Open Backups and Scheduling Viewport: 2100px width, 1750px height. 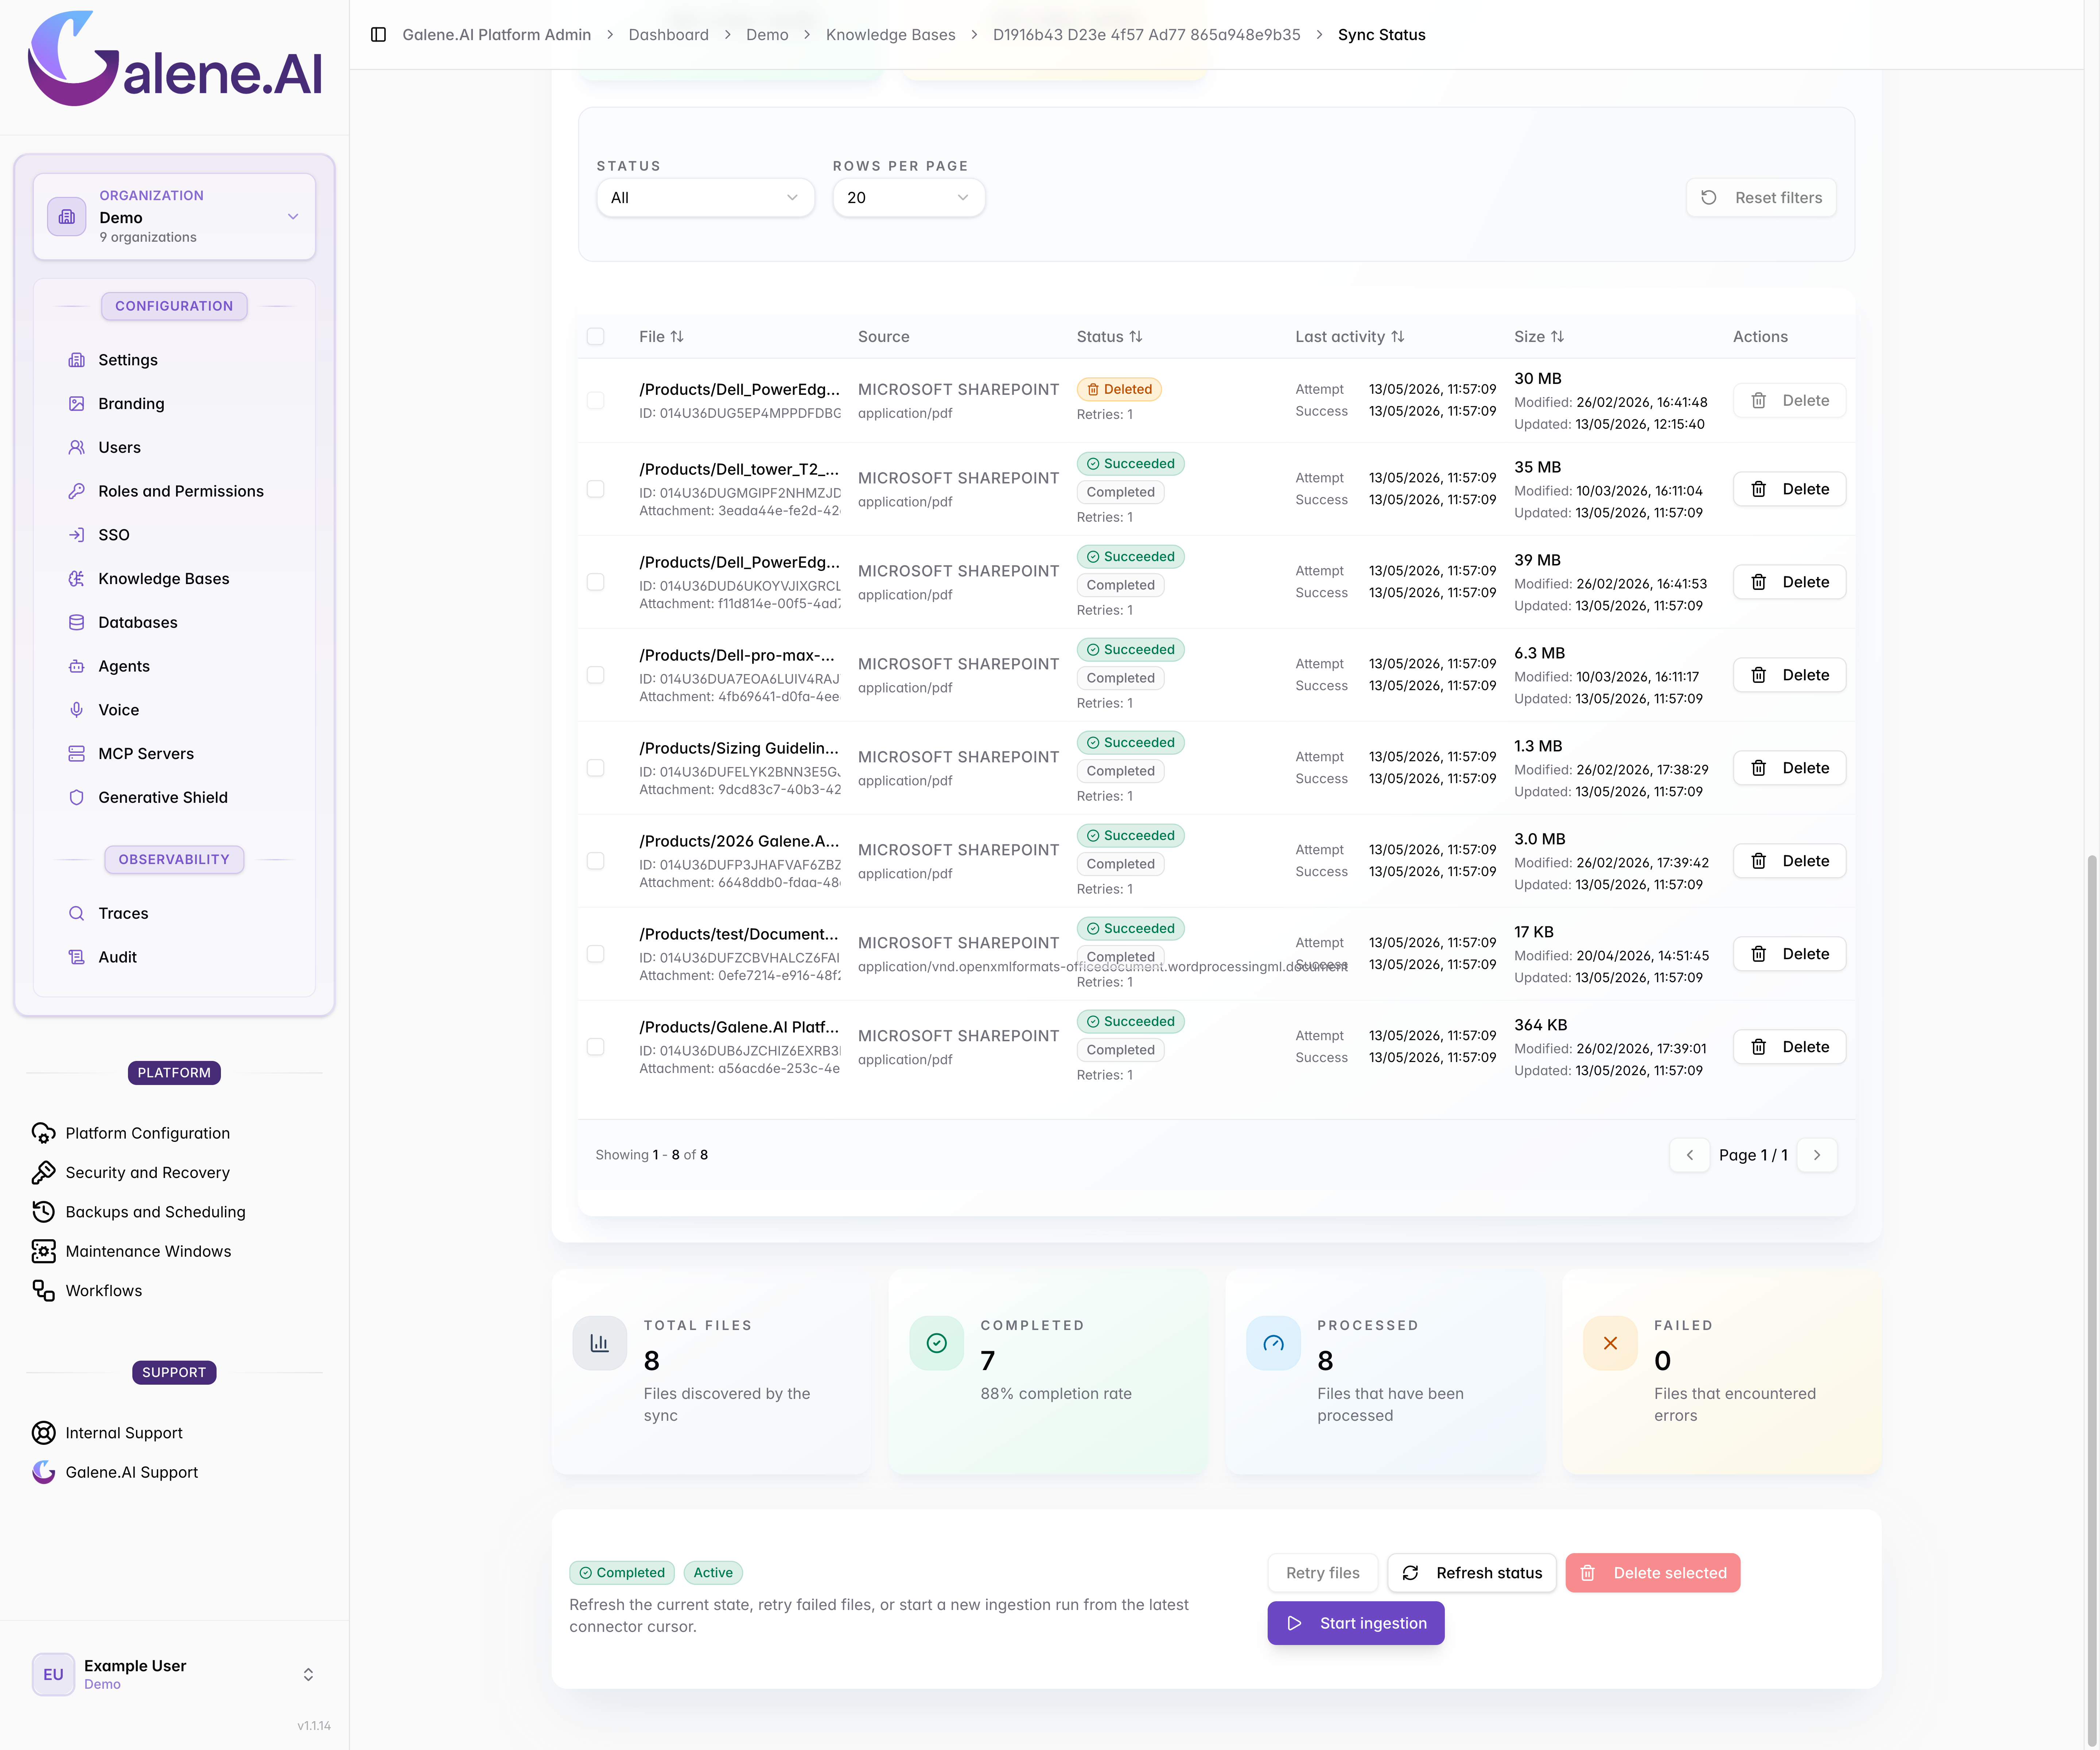tap(155, 1212)
